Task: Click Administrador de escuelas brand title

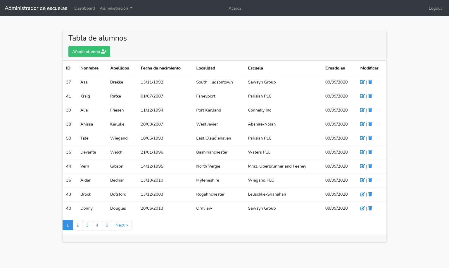Action: pos(36,8)
